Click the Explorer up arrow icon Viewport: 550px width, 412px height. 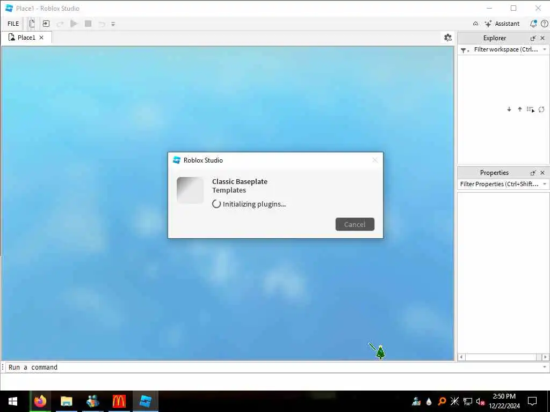point(520,109)
